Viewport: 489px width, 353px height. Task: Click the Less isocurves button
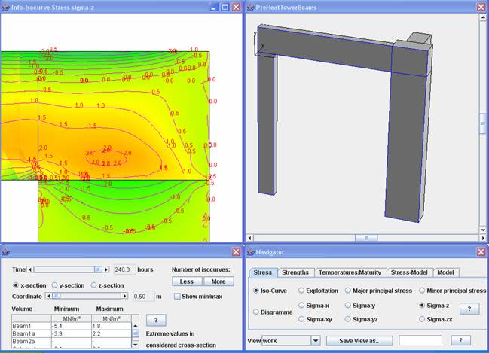[x=187, y=281]
